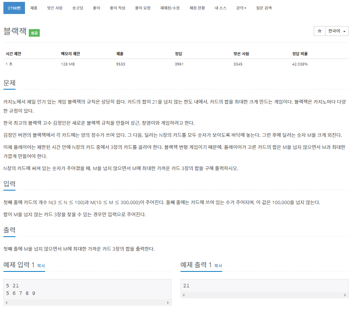This screenshot has height=310, width=352.
Task: Click the star icon to favorite this problem
Action: [x=320, y=31]
